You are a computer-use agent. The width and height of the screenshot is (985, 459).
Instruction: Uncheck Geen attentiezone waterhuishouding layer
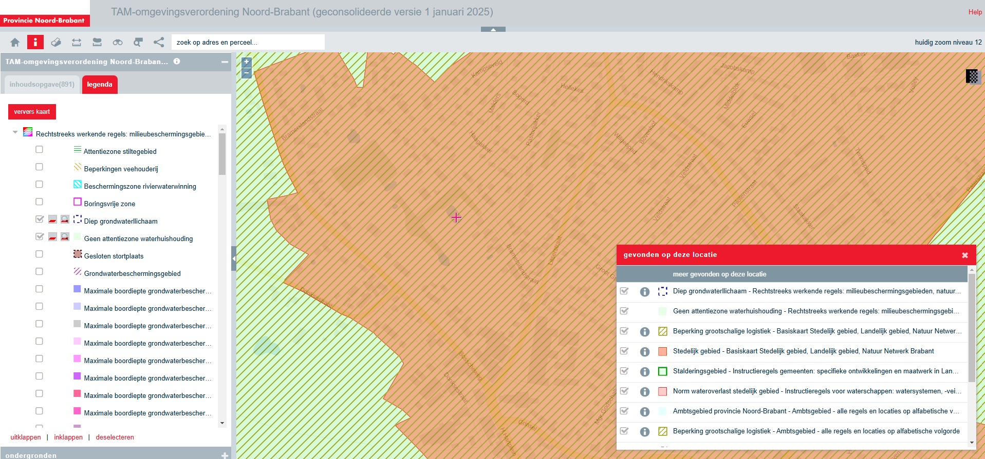coord(39,237)
